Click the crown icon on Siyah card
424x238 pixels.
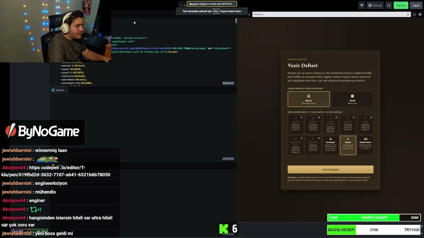[x=352, y=96]
